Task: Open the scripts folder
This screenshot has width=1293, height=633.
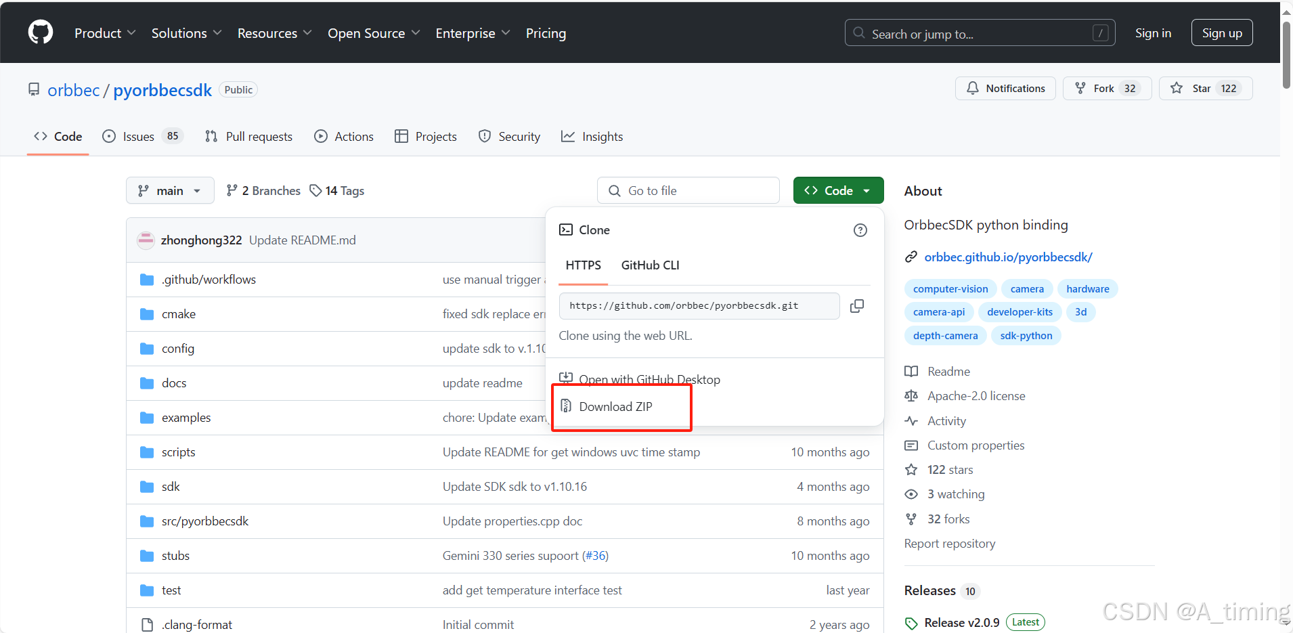Action: point(179,452)
